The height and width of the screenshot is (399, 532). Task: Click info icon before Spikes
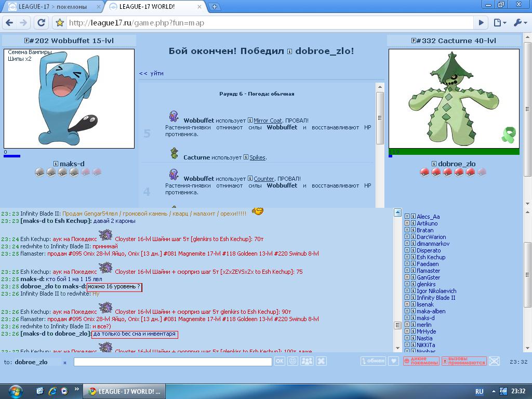(x=246, y=157)
